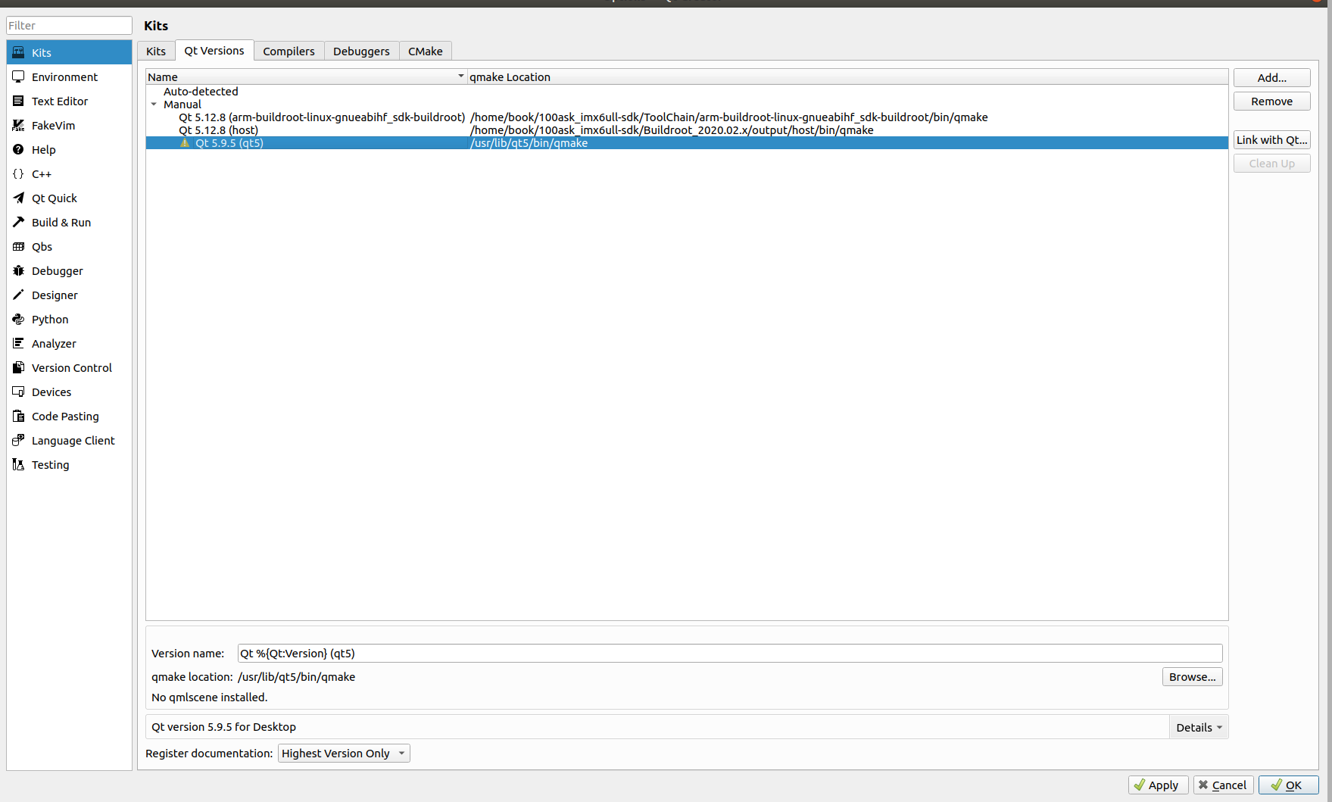Click the Name column sort arrow
This screenshot has width=1332, height=802.
(x=460, y=76)
